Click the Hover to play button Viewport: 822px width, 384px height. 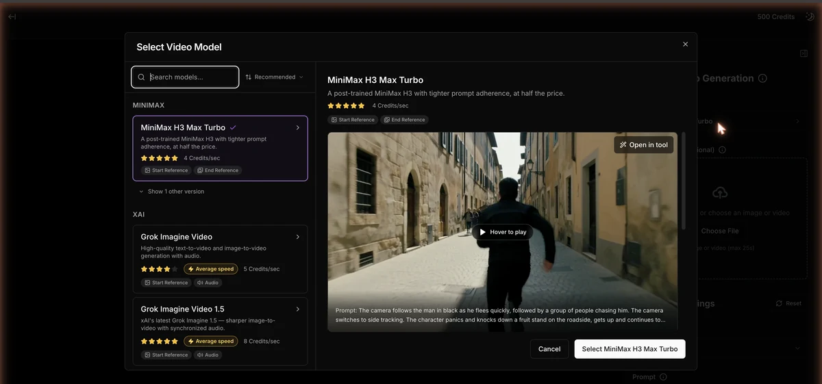503,232
